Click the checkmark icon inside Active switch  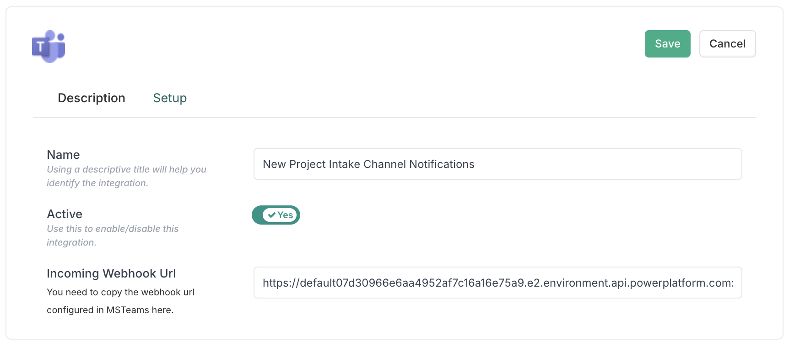point(272,215)
